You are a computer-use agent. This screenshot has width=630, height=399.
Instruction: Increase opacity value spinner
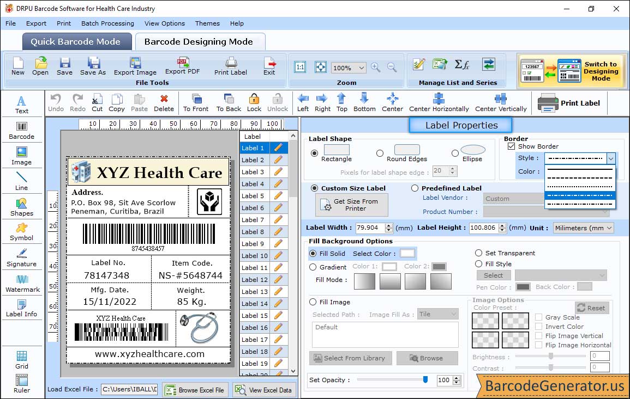(457, 378)
